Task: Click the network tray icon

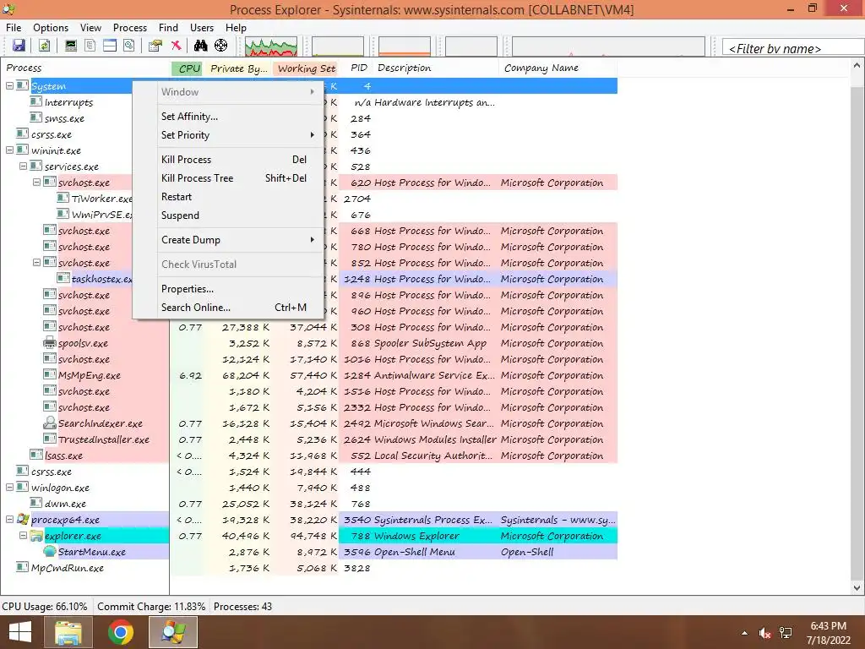Action: 786,633
